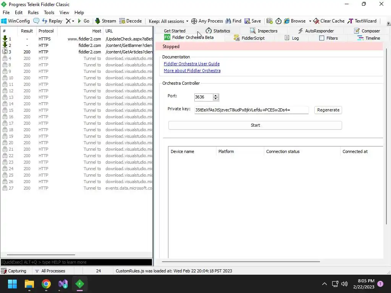Click the Remove sessions X icon

point(68,21)
